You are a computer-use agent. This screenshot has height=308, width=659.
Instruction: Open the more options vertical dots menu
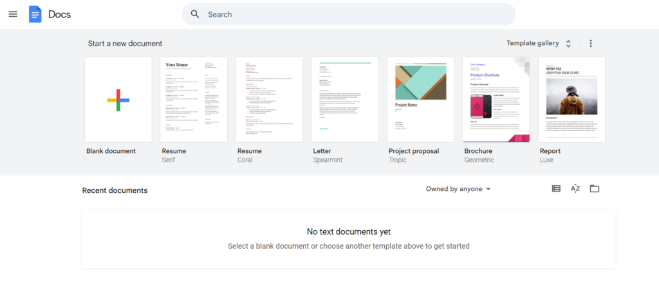(x=591, y=44)
